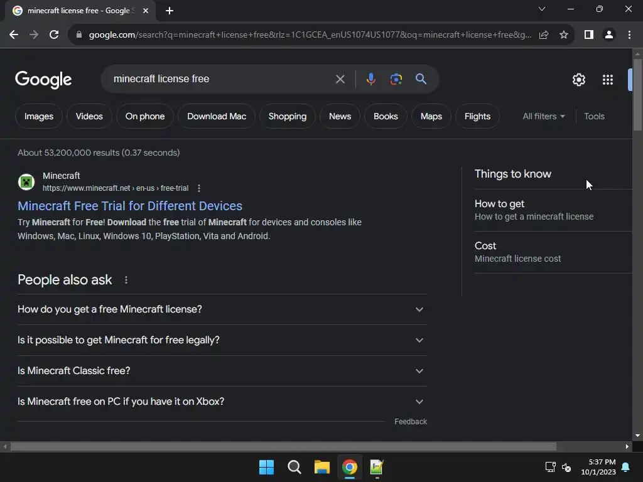Submit search with magnifying glass icon

click(x=421, y=78)
